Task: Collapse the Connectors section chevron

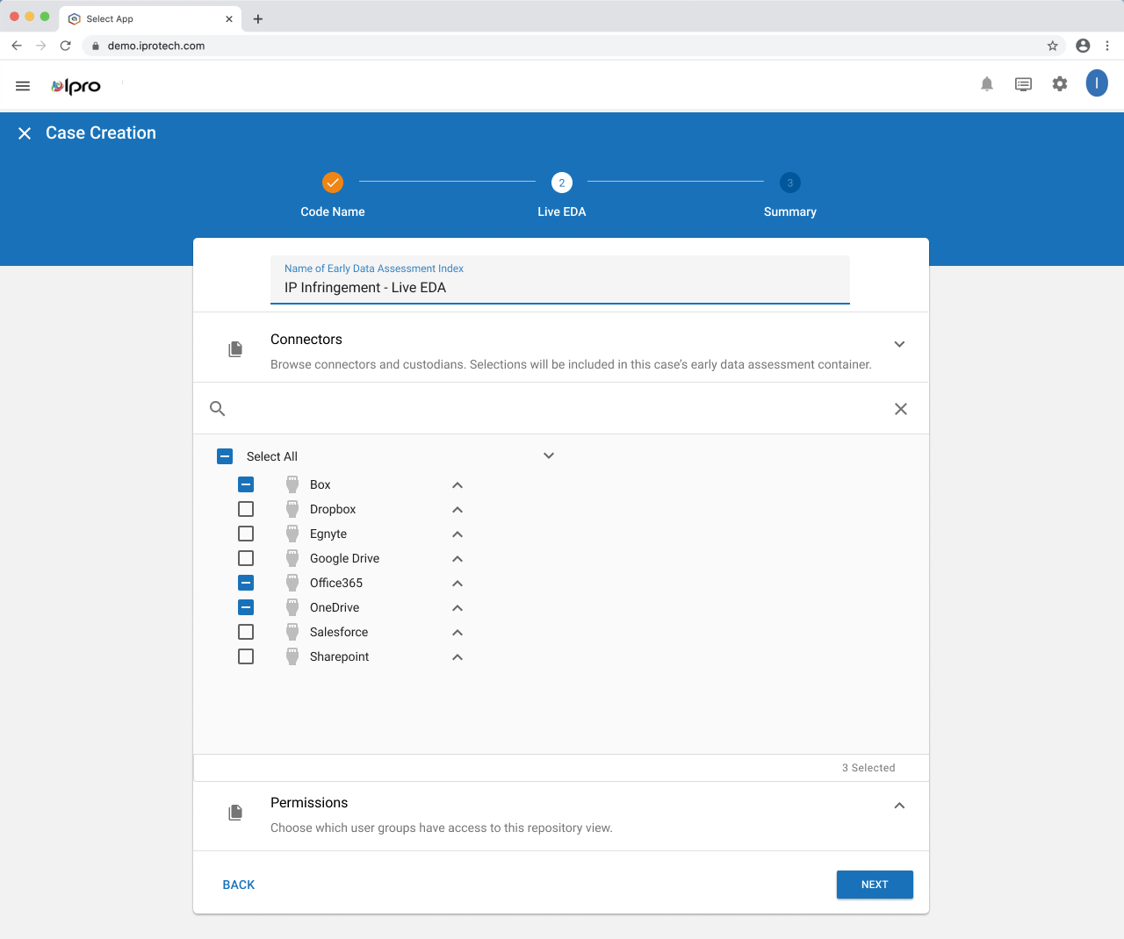Action: (899, 344)
